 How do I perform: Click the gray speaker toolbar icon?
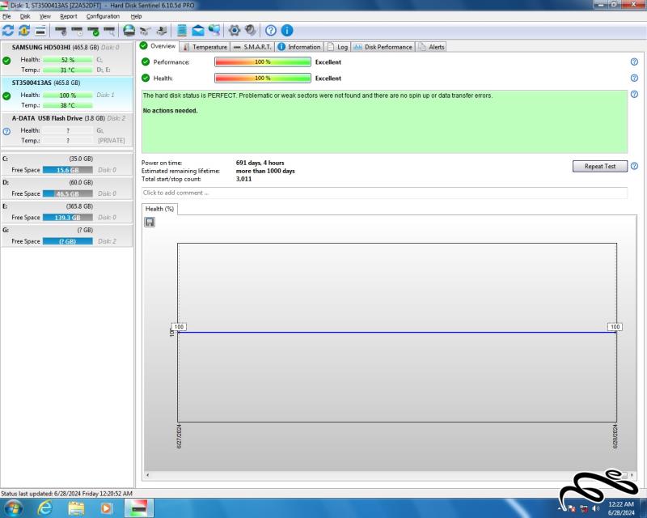click(x=251, y=31)
